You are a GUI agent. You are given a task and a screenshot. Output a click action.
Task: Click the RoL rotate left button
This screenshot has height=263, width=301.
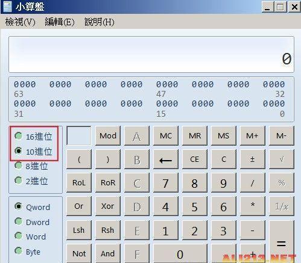[79, 183]
